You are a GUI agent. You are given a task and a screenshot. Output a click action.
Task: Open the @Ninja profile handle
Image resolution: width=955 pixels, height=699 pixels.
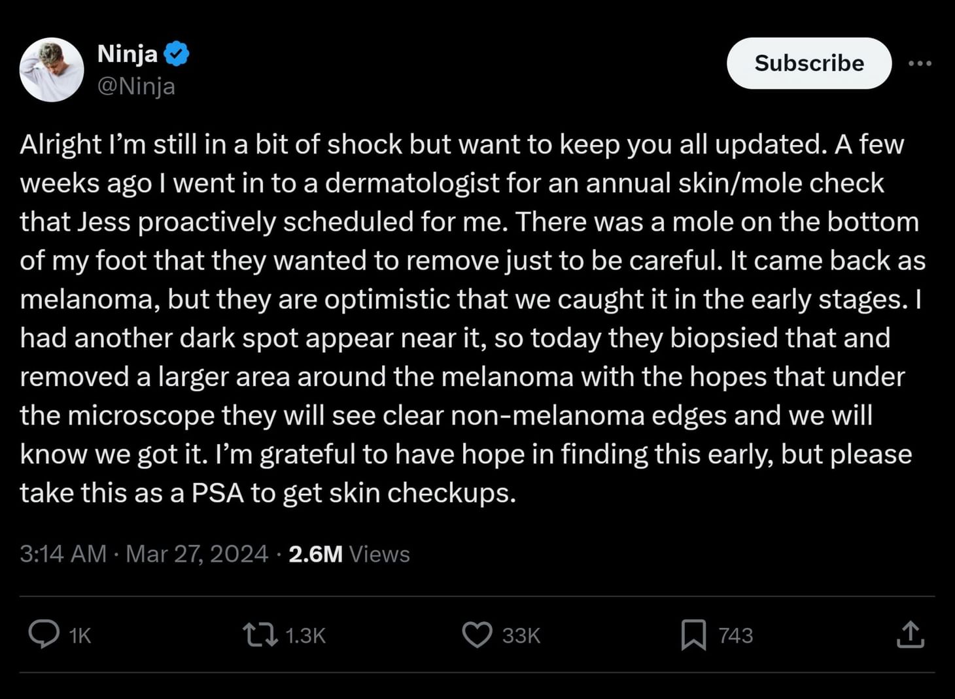tap(135, 86)
